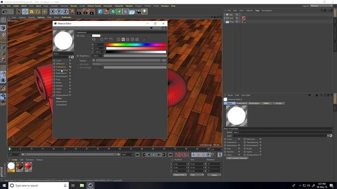Toggle X axis lock
Screen dimensions: 337x189
click(x=53, y=12)
